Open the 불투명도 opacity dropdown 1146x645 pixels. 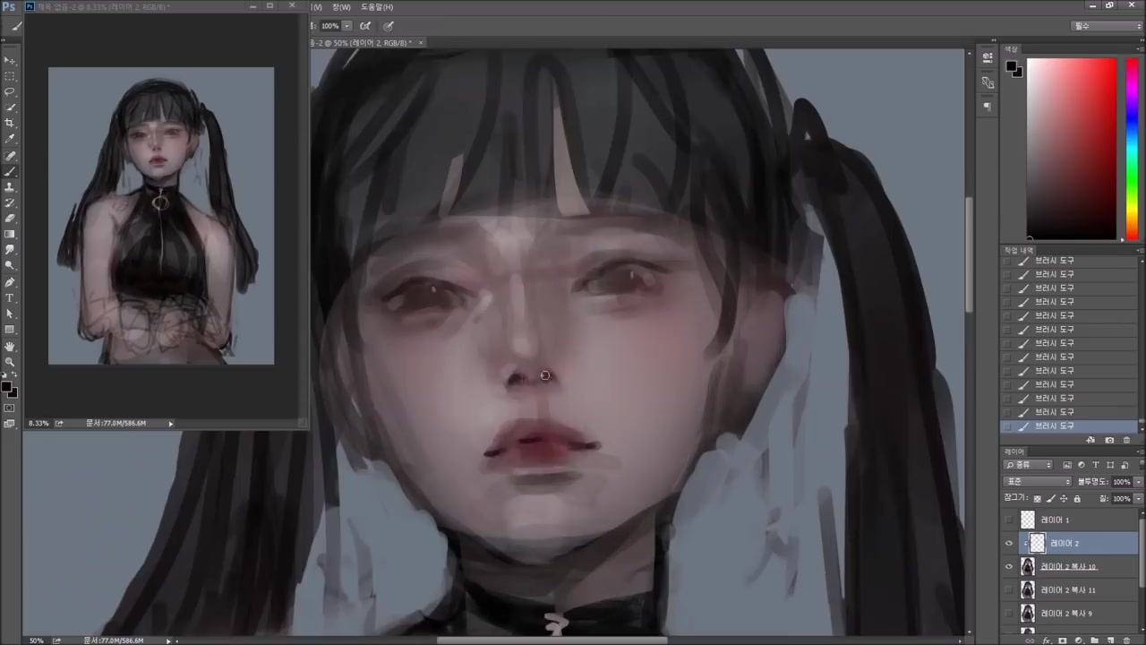tap(1137, 482)
